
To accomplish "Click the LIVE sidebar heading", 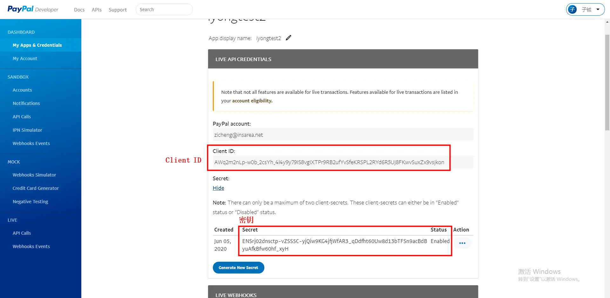I will coord(12,220).
